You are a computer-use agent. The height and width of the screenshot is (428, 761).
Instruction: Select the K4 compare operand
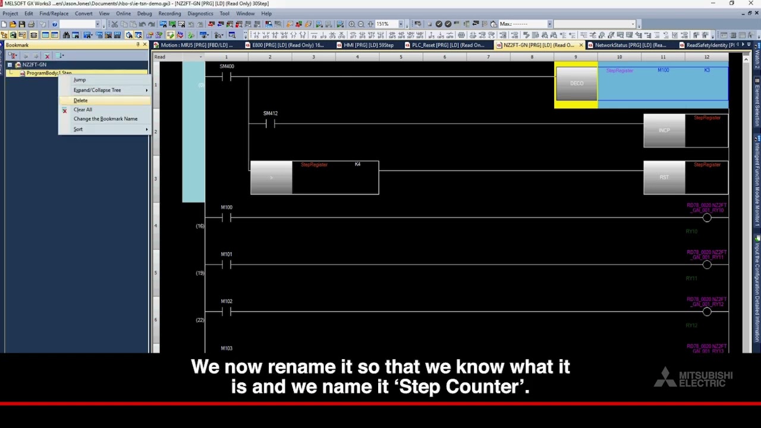357,165
